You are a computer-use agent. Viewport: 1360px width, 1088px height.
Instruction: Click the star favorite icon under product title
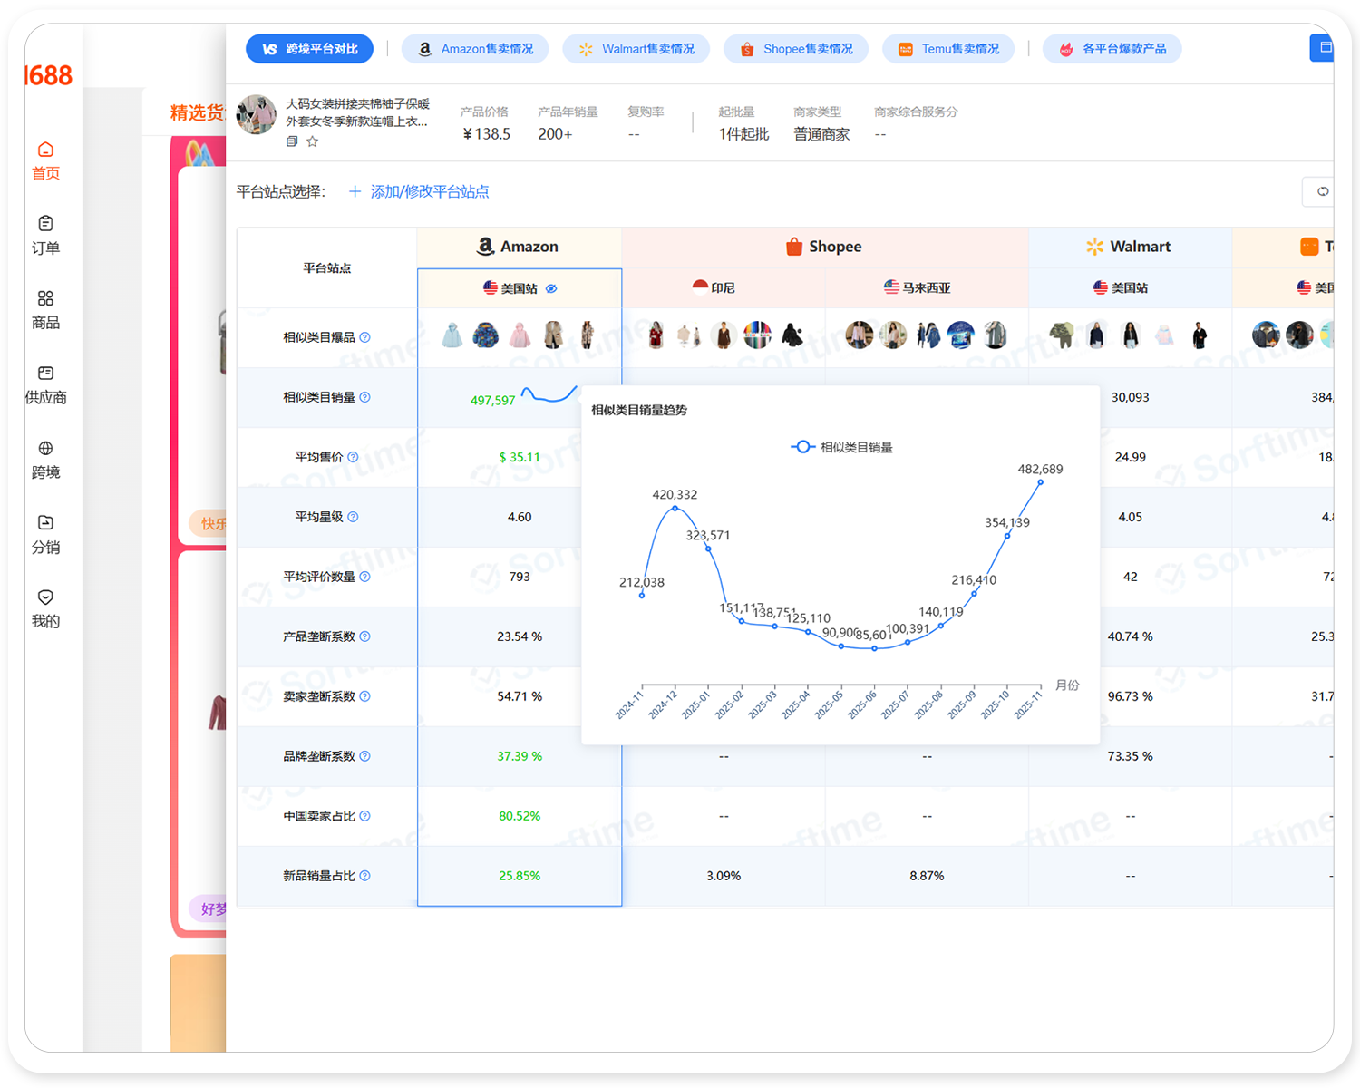click(x=313, y=141)
